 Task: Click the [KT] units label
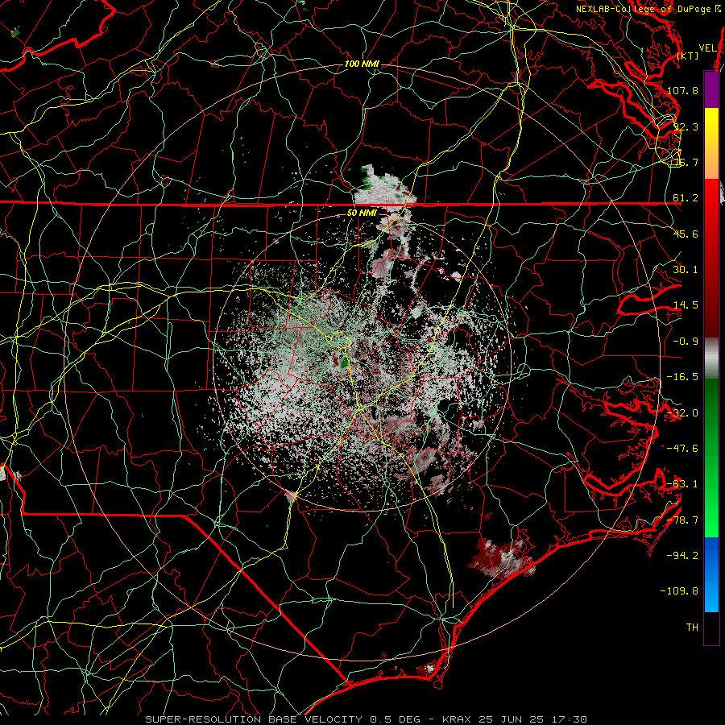tap(688, 56)
